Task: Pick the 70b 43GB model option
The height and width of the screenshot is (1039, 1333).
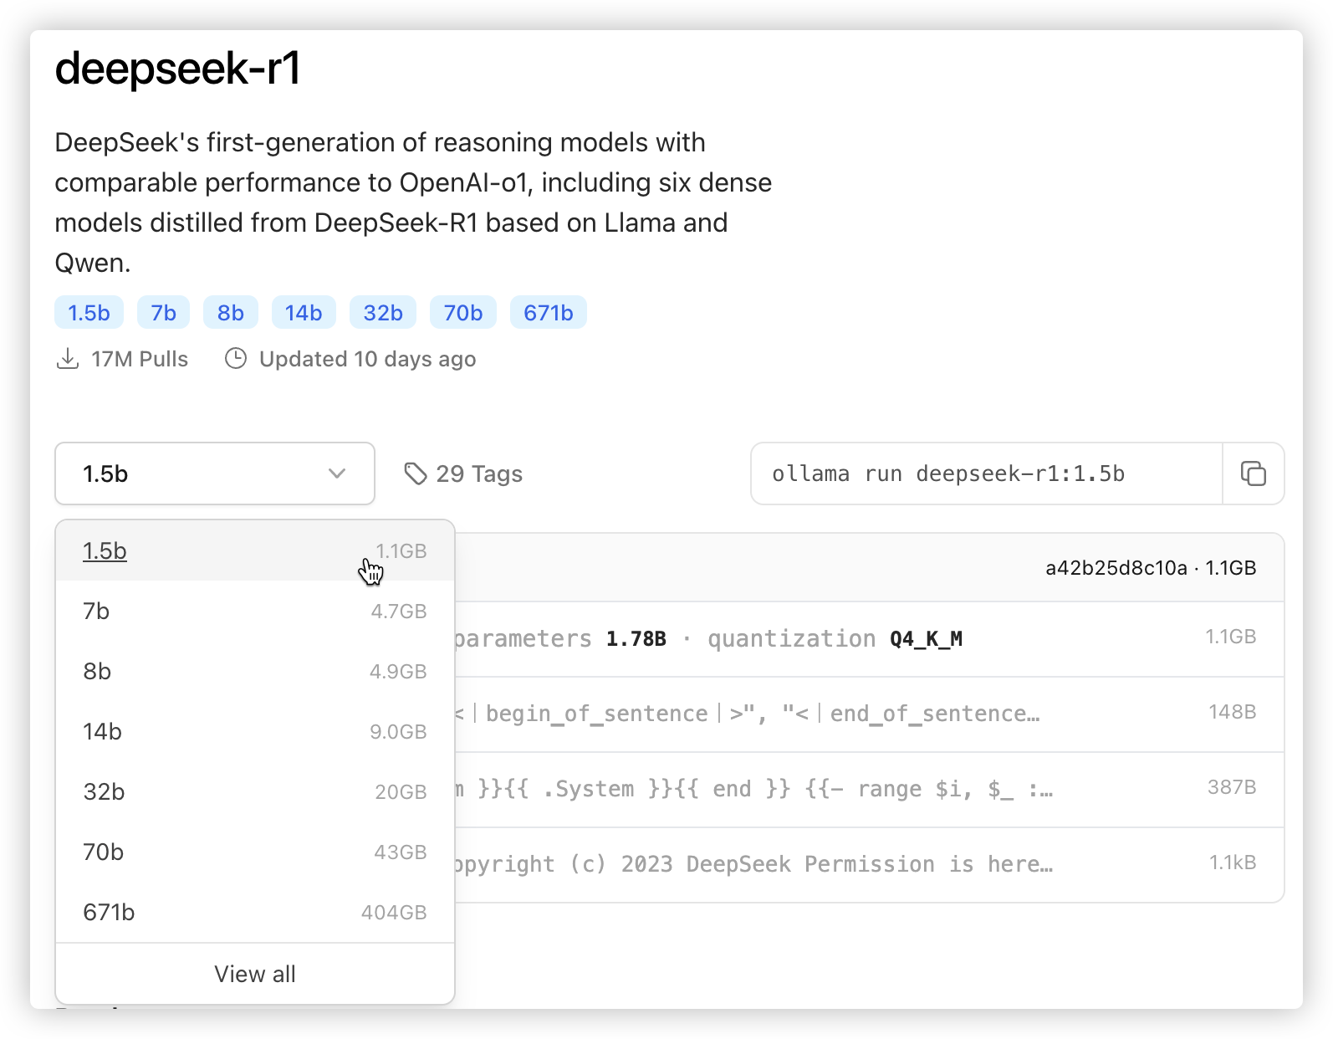Action: point(254,852)
